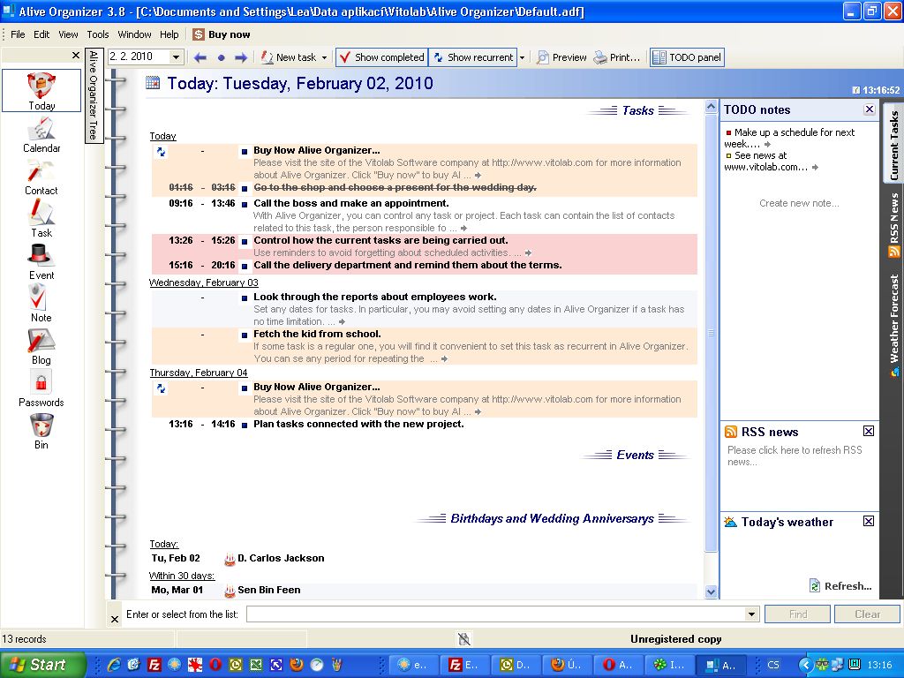
Task: Switch to Weather Forecast side tab
Action: click(x=893, y=325)
